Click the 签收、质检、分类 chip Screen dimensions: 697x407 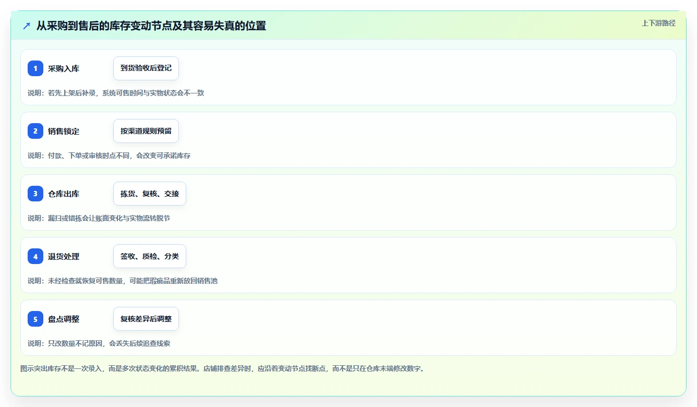(150, 256)
